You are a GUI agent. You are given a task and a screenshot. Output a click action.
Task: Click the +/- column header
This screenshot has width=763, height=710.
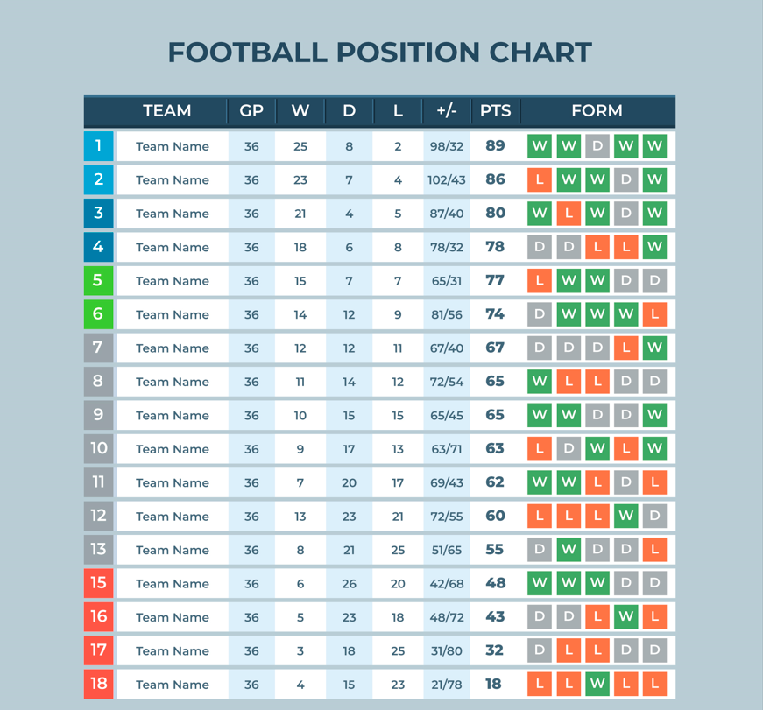point(446,111)
